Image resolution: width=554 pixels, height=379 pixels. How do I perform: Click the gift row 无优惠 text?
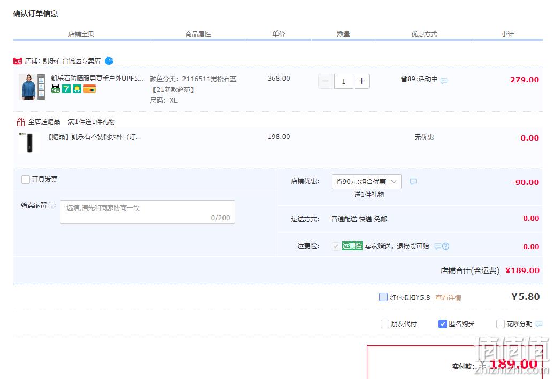424,137
